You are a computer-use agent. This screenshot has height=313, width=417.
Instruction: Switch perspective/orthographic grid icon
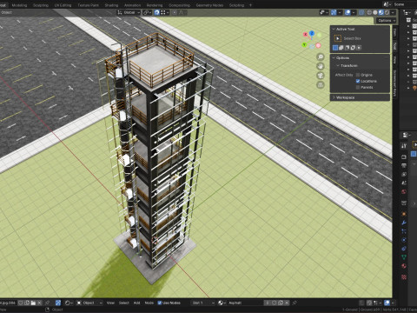[321, 85]
